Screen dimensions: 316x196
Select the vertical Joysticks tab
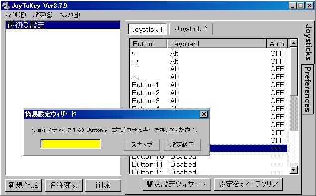click(308, 42)
